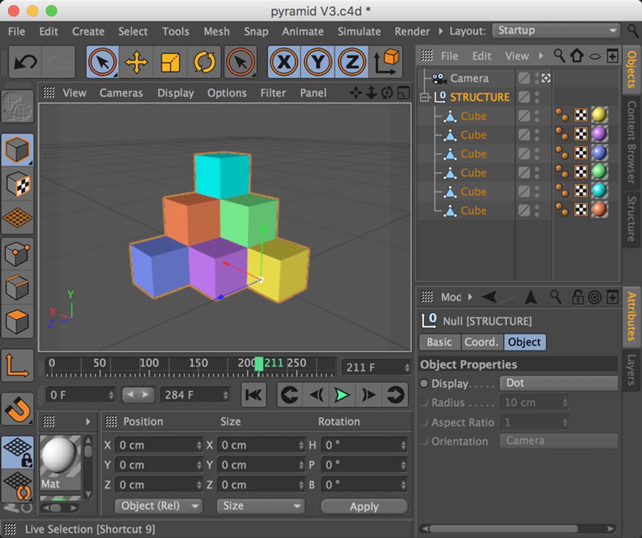
Task: Toggle the Display radio button in Object Properties
Action: pyautogui.click(x=424, y=383)
